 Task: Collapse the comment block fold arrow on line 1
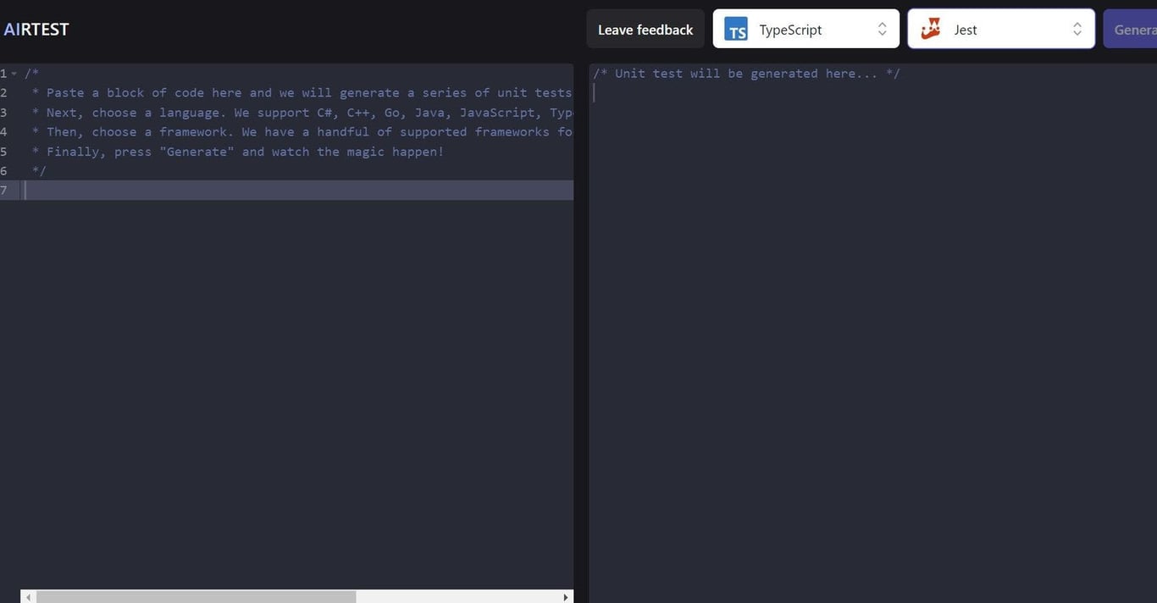(x=14, y=74)
